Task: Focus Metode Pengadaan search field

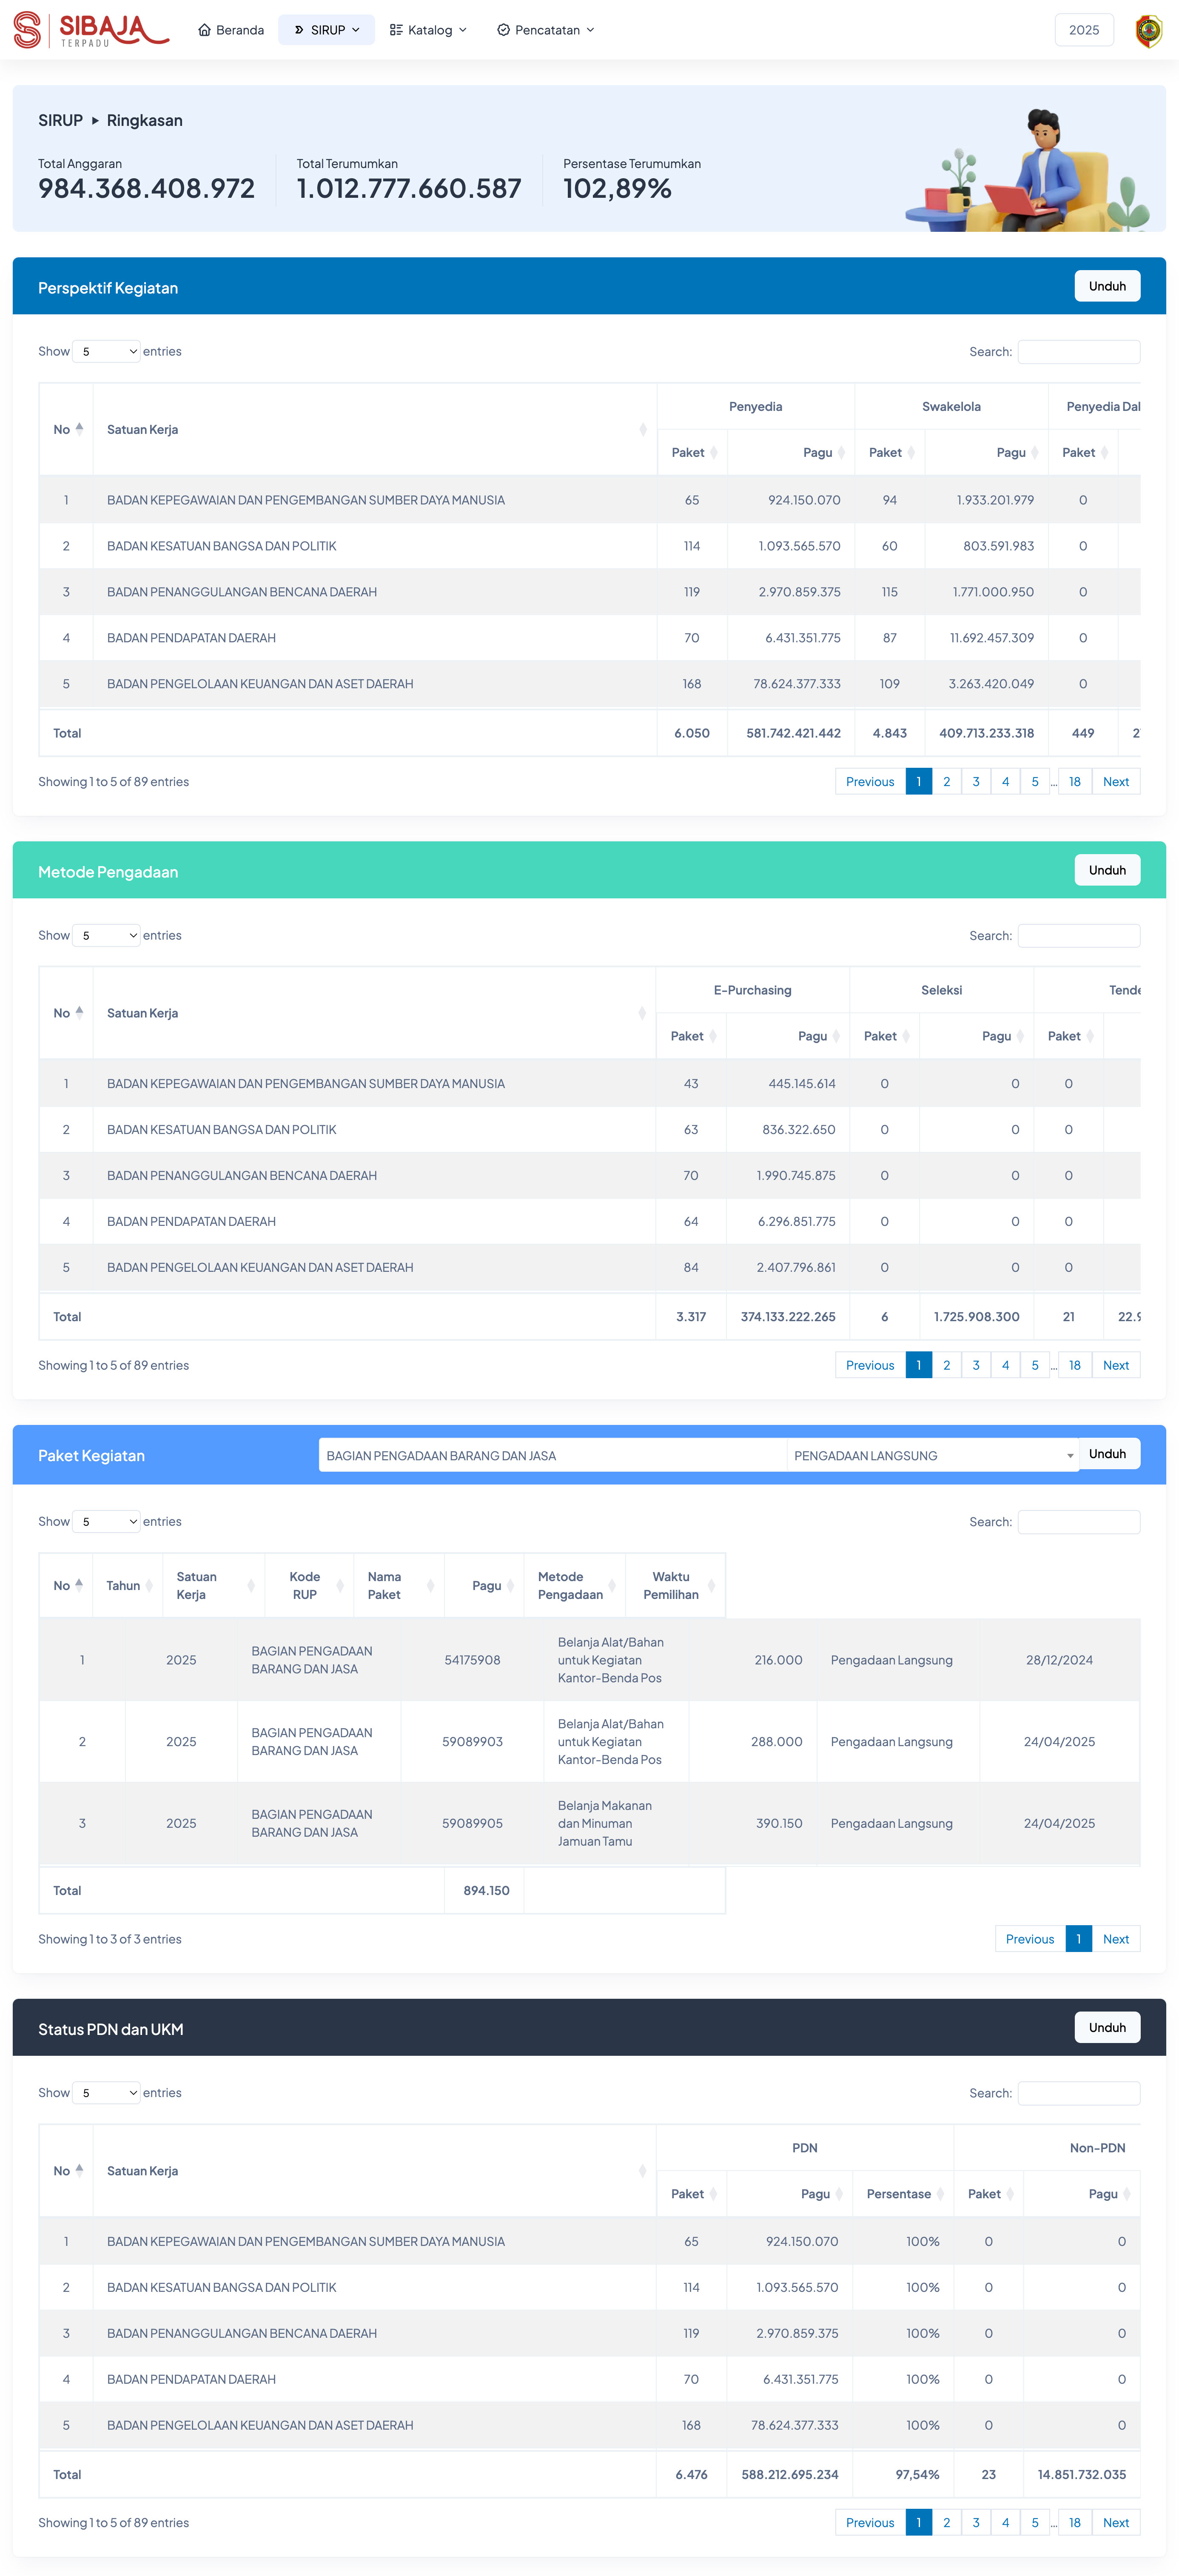Action: point(1079,935)
